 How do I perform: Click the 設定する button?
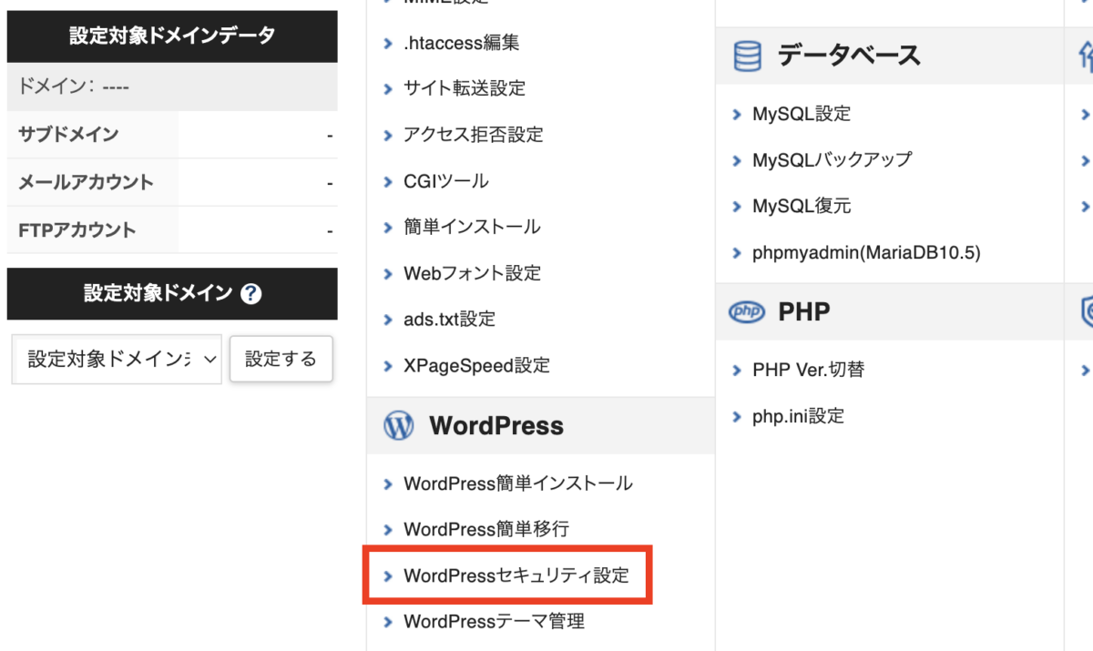(x=281, y=359)
